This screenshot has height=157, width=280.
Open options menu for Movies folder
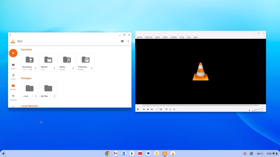54,68
